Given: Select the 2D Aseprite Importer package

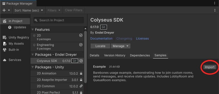Looking at the screenshot, I should (x=57, y=80).
